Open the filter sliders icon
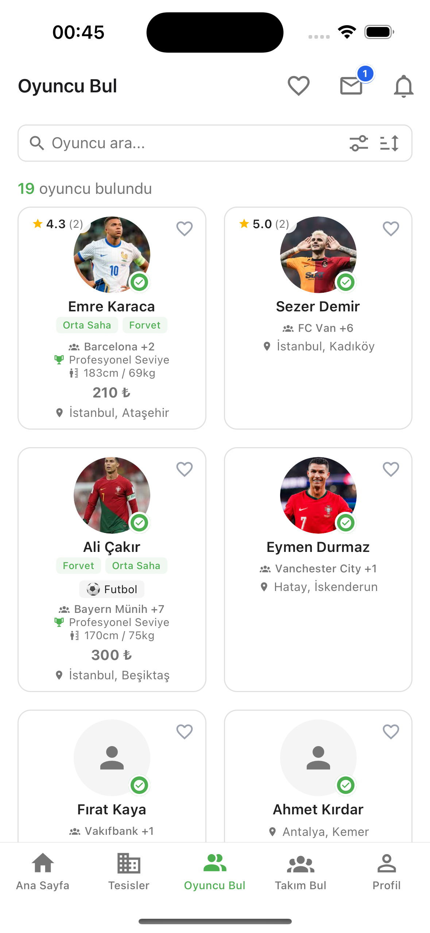430x933 pixels. [x=359, y=143]
